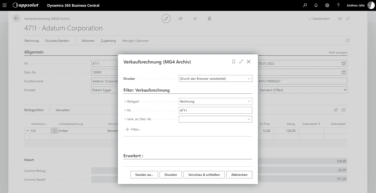Click the Senden an... button

click(x=144, y=175)
